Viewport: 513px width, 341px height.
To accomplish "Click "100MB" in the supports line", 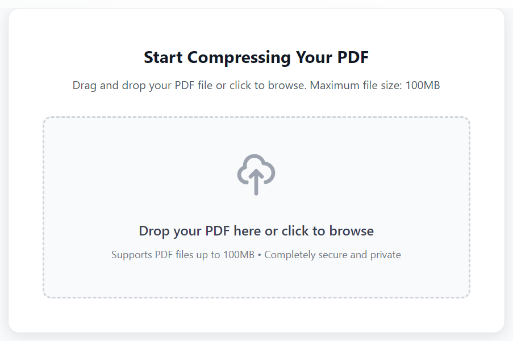I will (x=239, y=255).
